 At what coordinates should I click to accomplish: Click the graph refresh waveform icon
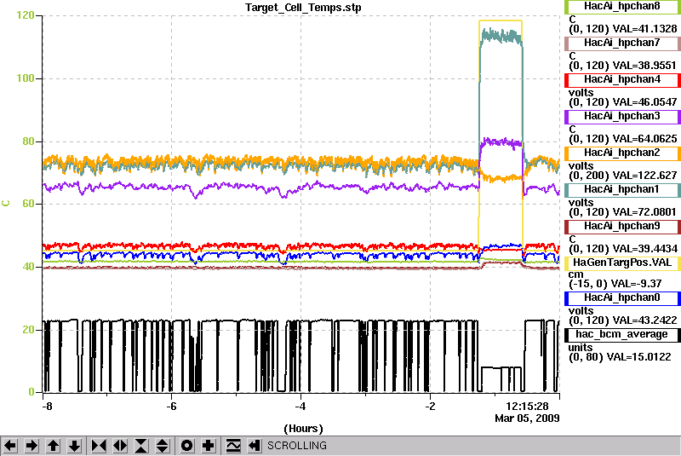tap(233, 446)
